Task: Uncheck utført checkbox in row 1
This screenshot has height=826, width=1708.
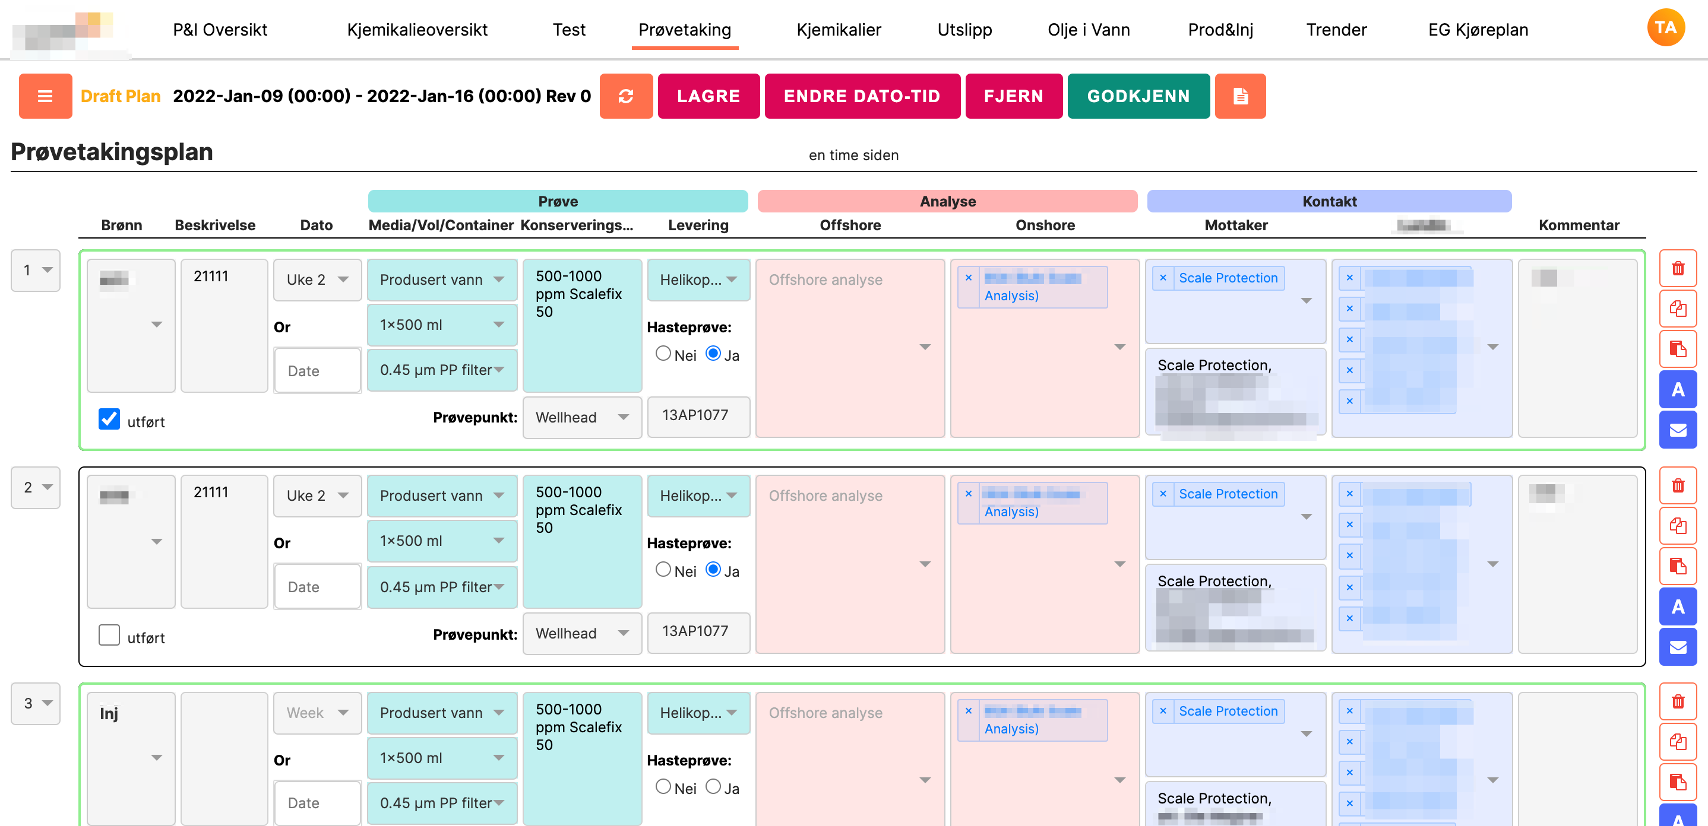Action: click(109, 418)
